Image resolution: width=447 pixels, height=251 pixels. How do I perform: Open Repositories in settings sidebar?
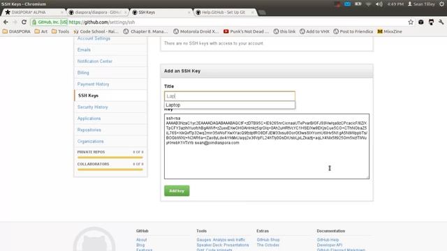click(89, 130)
